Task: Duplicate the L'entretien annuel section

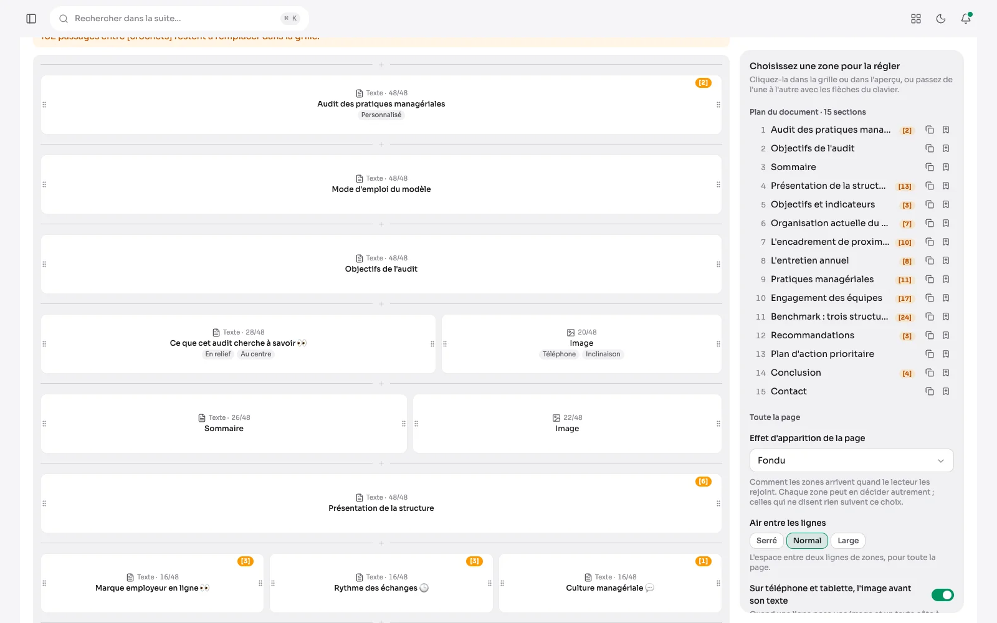Action: [x=930, y=260]
